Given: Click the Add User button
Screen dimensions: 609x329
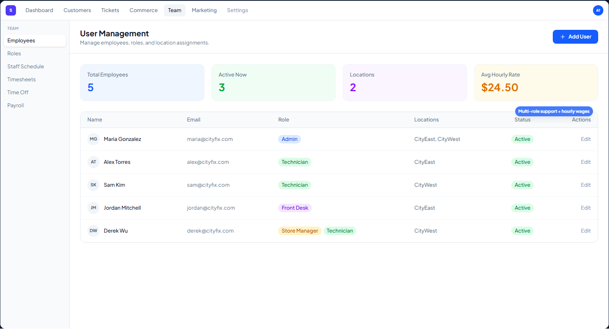Looking at the screenshot, I should coord(575,37).
